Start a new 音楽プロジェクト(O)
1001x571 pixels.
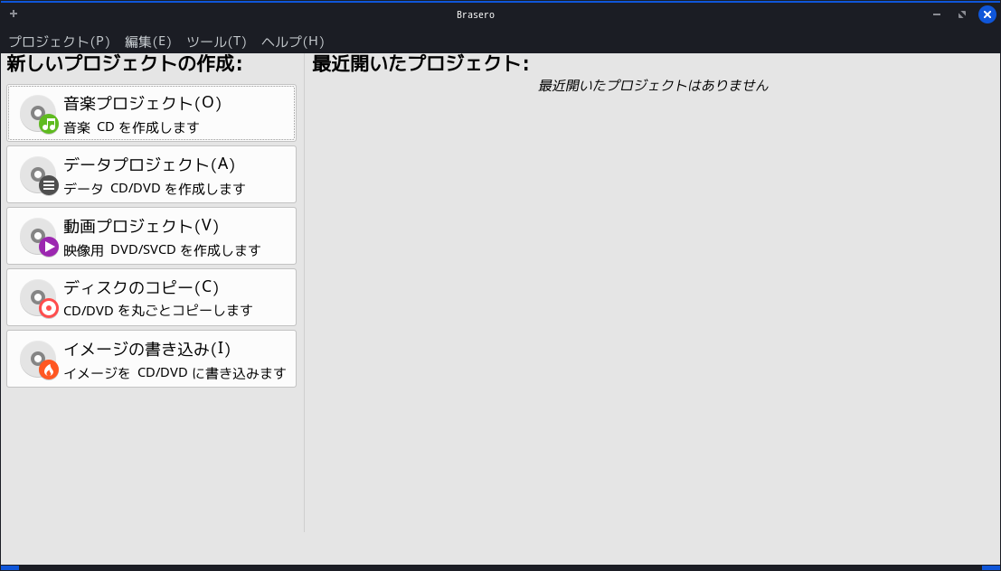pos(151,113)
